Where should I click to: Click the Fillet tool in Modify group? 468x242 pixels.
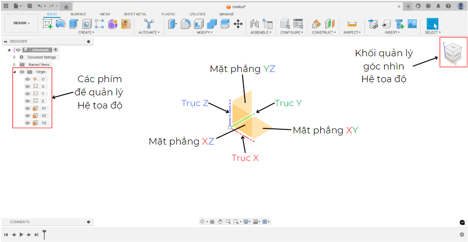pyautogui.click(x=186, y=23)
